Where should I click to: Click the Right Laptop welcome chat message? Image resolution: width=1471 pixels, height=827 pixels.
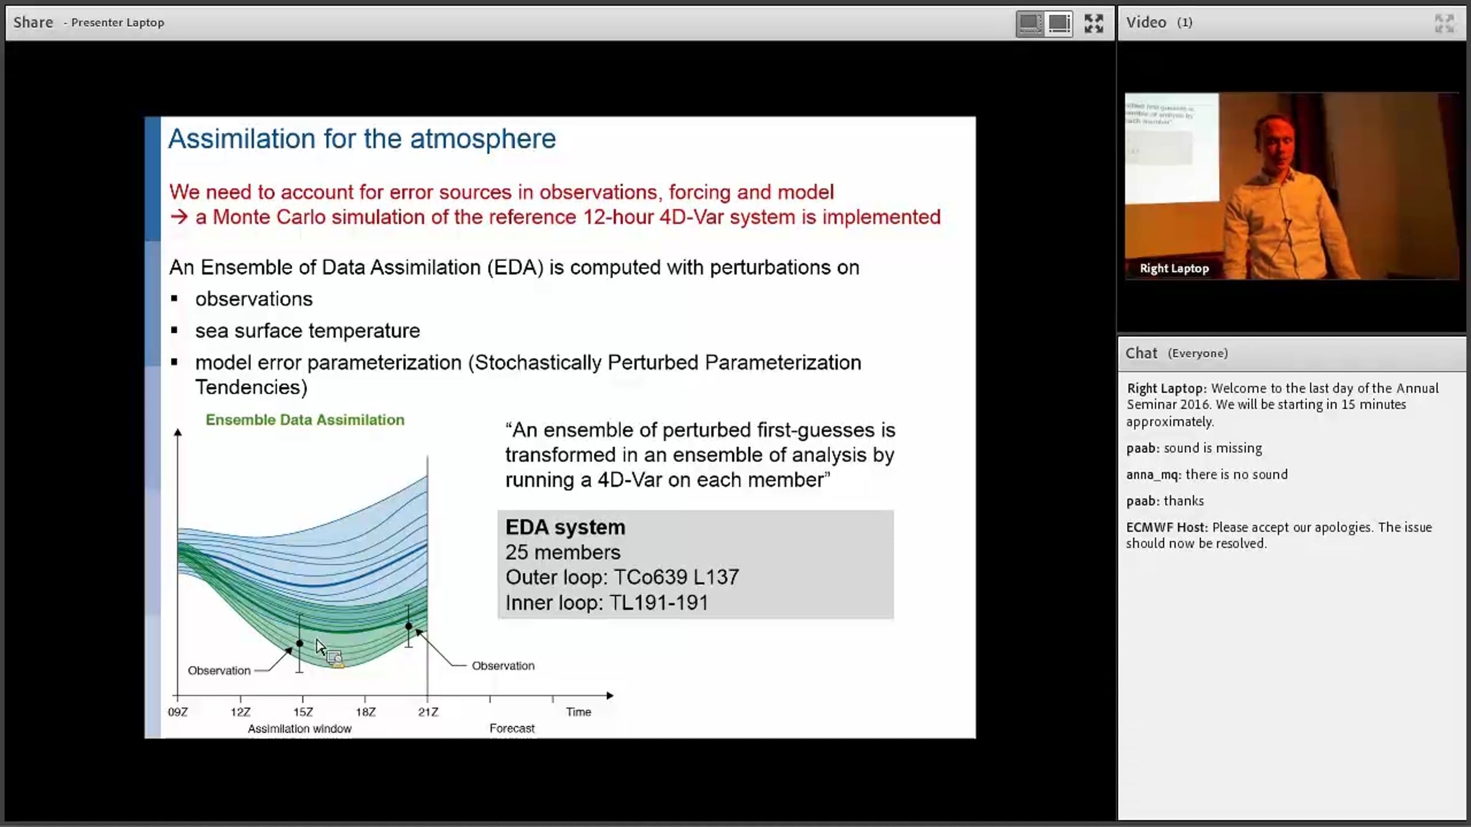click(x=1282, y=405)
